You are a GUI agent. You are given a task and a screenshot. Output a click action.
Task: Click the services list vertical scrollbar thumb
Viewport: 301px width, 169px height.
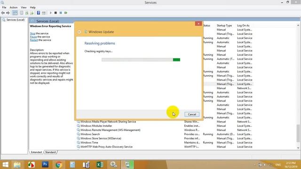298,133
